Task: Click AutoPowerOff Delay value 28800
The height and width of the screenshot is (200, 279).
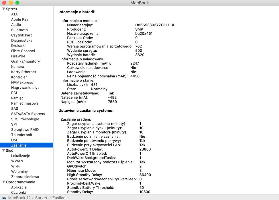Action: click(145, 149)
